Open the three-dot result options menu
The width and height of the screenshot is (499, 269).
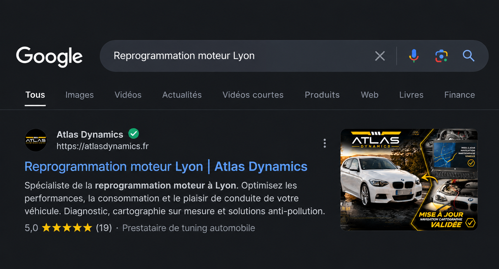tap(325, 143)
